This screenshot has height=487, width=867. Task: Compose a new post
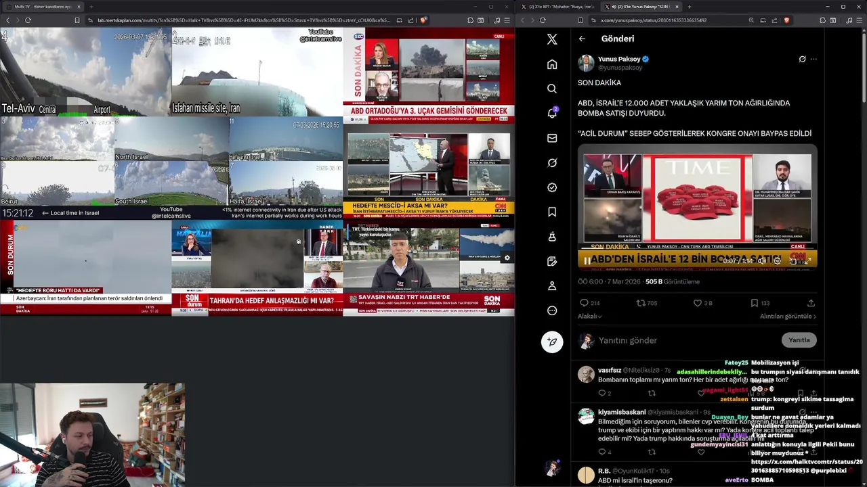pos(552,342)
